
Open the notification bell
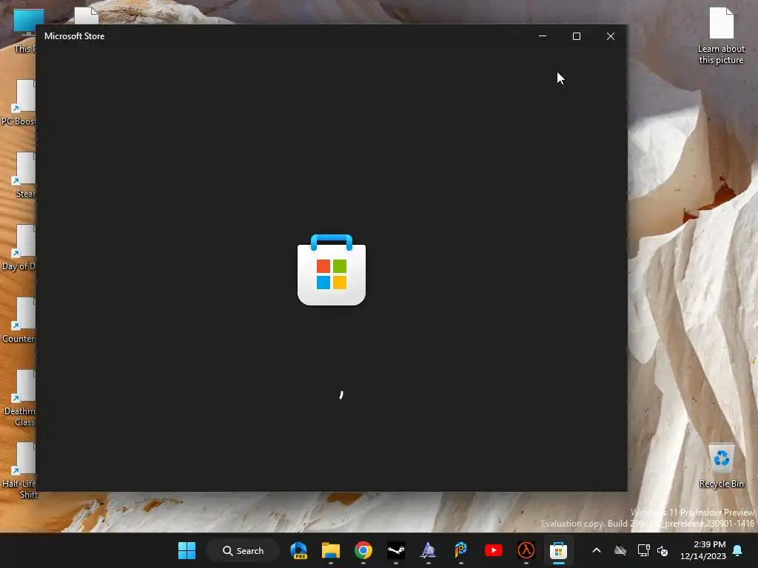[x=738, y=550]
